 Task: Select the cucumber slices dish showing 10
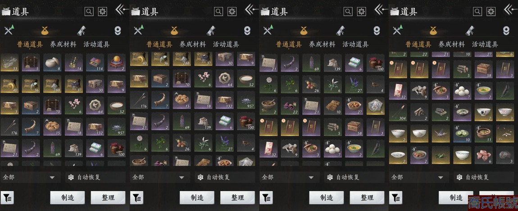(x=462, y=133)
